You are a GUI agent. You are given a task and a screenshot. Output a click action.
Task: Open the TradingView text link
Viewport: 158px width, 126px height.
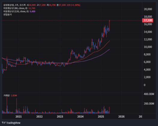coord(13,123)
